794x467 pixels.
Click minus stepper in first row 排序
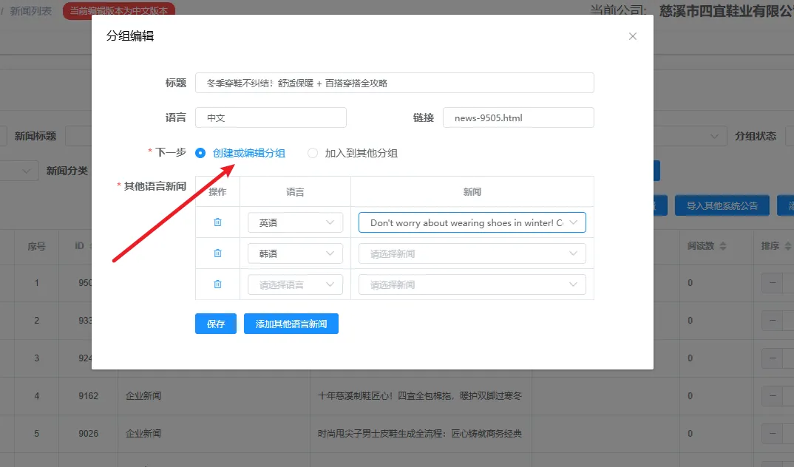coord(773,283)
